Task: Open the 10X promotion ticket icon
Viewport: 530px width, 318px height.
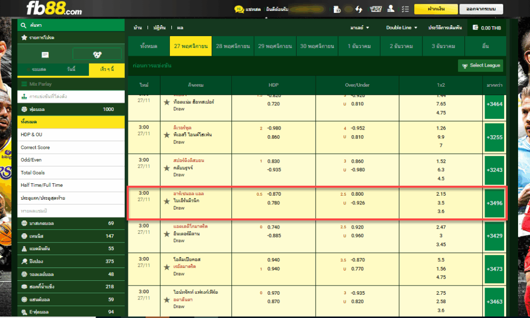Action: point(376,9)
